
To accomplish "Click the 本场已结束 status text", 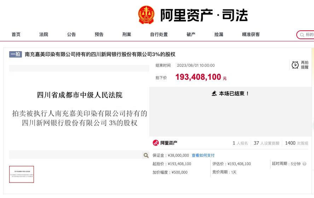I will pyautogui.click(x=234, y=94).
